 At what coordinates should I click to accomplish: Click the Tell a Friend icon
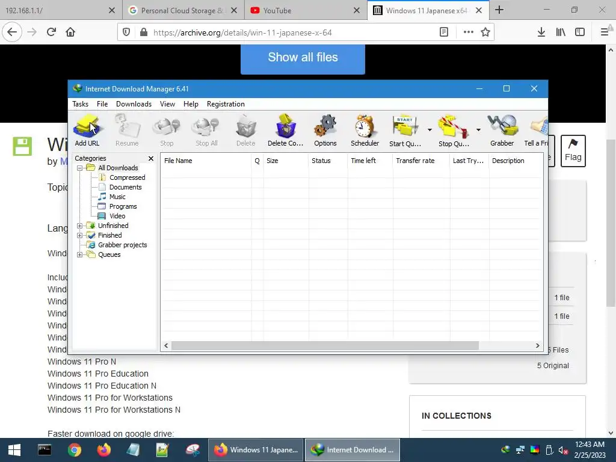pos(537,131)
